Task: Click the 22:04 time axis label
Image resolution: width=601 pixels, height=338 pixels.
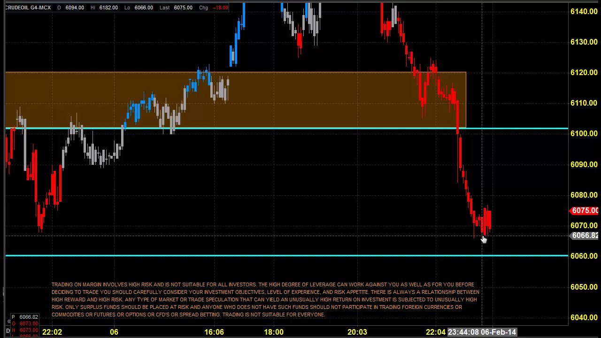Action: (x=436, y=332)
